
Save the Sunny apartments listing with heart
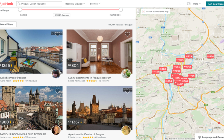[x=127, y=34]
